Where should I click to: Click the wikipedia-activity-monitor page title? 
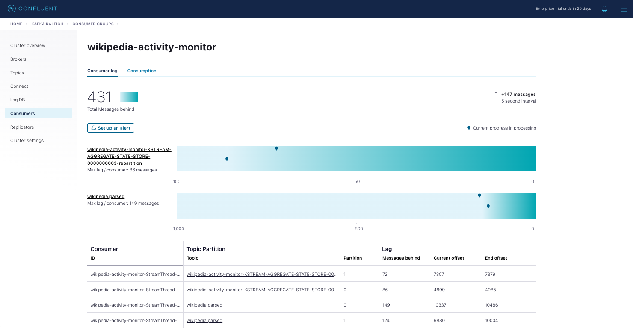[x=152, y=47]
